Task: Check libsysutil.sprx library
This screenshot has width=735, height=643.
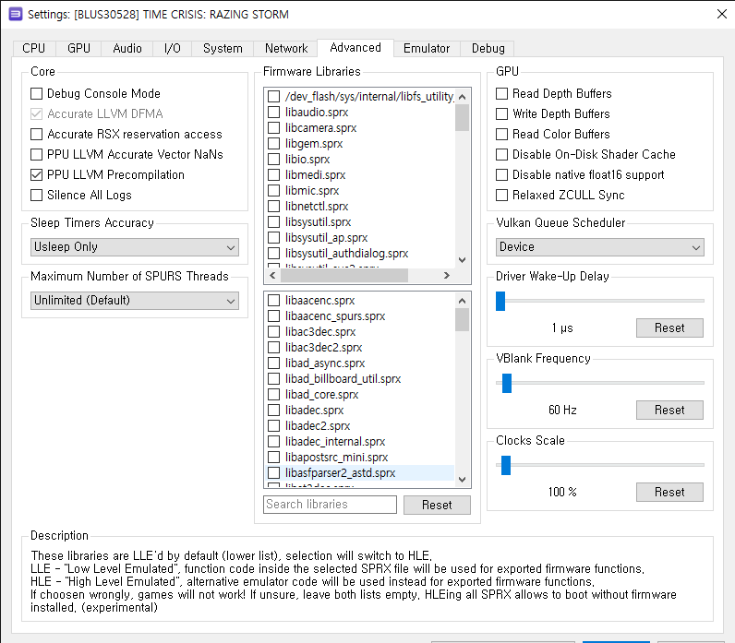Action: pos(273,222)
